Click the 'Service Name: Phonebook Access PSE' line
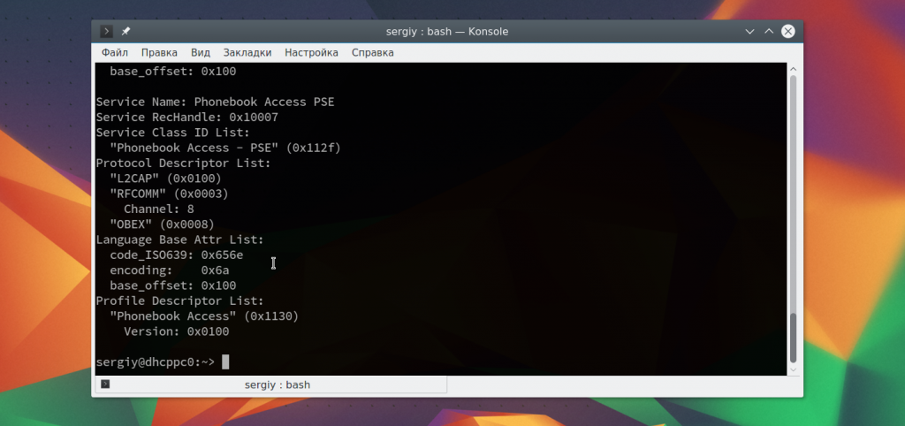Screen dimensions: 905x426 click(215, 102)
